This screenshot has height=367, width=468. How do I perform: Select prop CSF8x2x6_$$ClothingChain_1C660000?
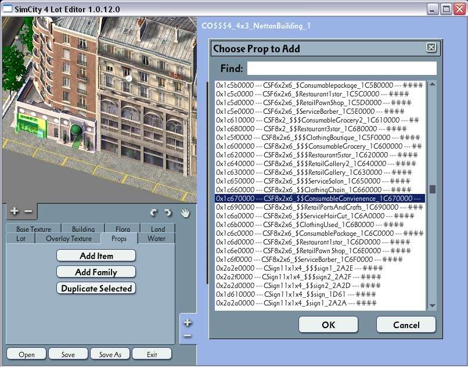[x=320, y=190]
